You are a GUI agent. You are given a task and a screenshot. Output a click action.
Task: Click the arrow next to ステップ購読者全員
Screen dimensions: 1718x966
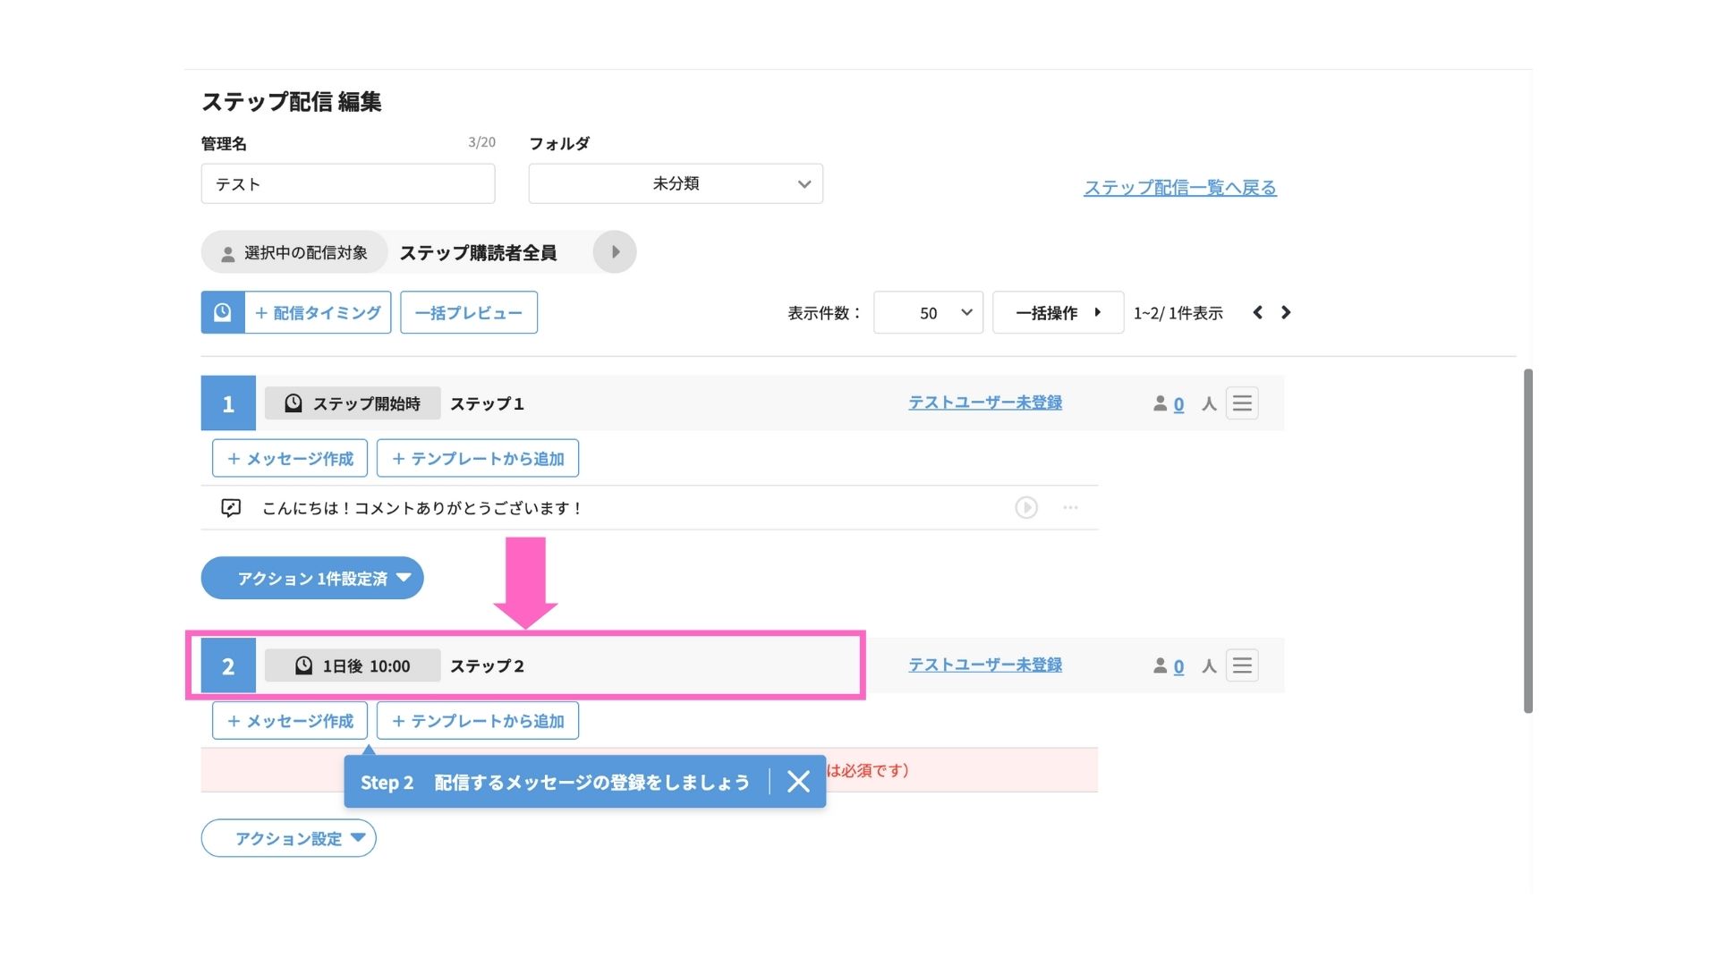(615, 252)
